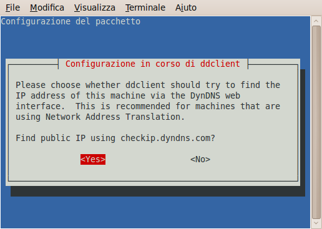Click the 'Find public IP using checkip.dyndns.com?' question
The height and width of the screenshot is (229, 322).
tap(115, 138)
